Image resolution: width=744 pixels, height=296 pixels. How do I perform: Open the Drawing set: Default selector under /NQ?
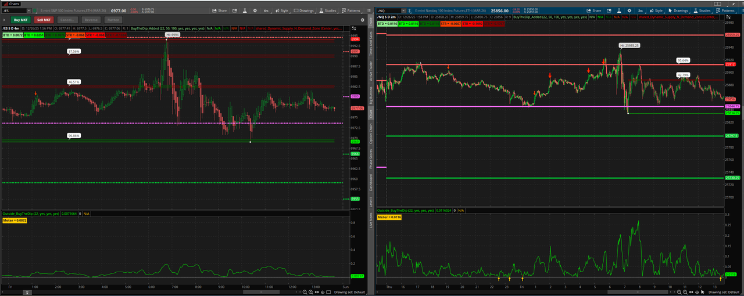click(724, 292)
